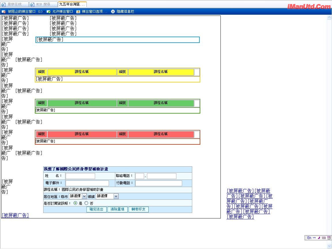Click the moon icon in IME toolbar

(319, 238)
